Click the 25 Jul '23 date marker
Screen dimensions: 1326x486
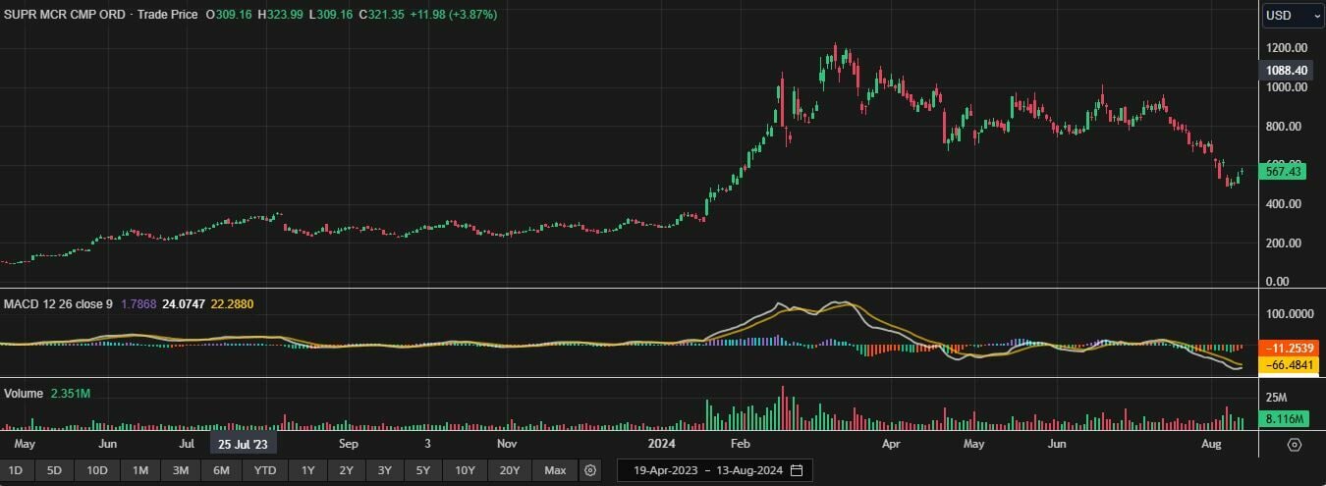click(244, 444)
